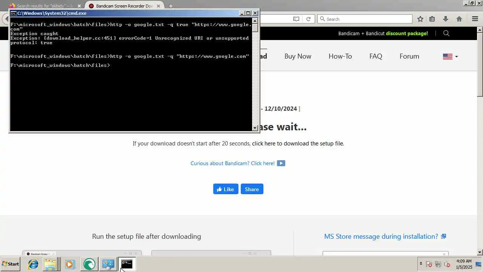Click "Run the setup file after downloading" heading

click(146, 236)
